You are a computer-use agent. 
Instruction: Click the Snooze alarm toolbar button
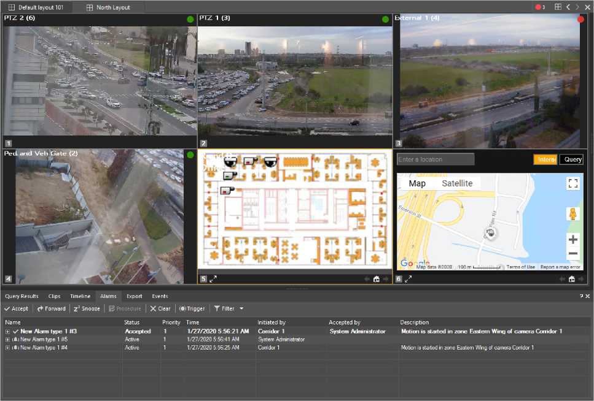(87, 308)
